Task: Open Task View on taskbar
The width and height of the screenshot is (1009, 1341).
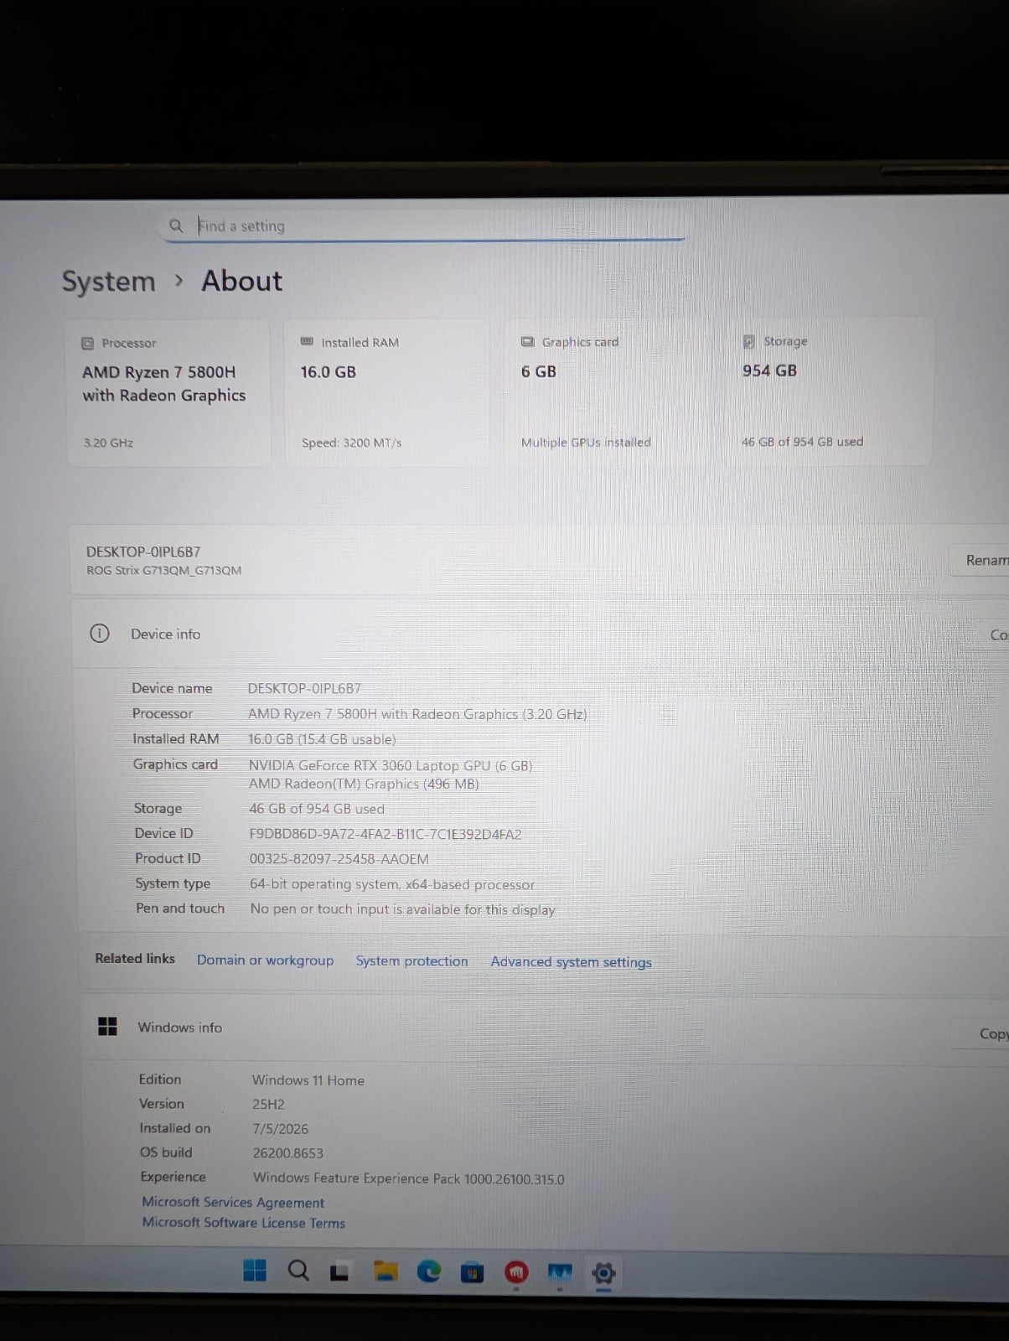Action: (339, 1272)
